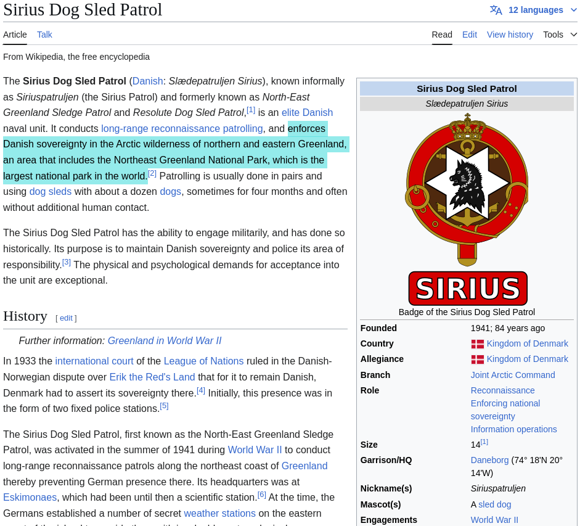Open Kingdom of Denmark link in Allegiance row
This screenshot has height=526, width=580.
[x=527, y=359]
